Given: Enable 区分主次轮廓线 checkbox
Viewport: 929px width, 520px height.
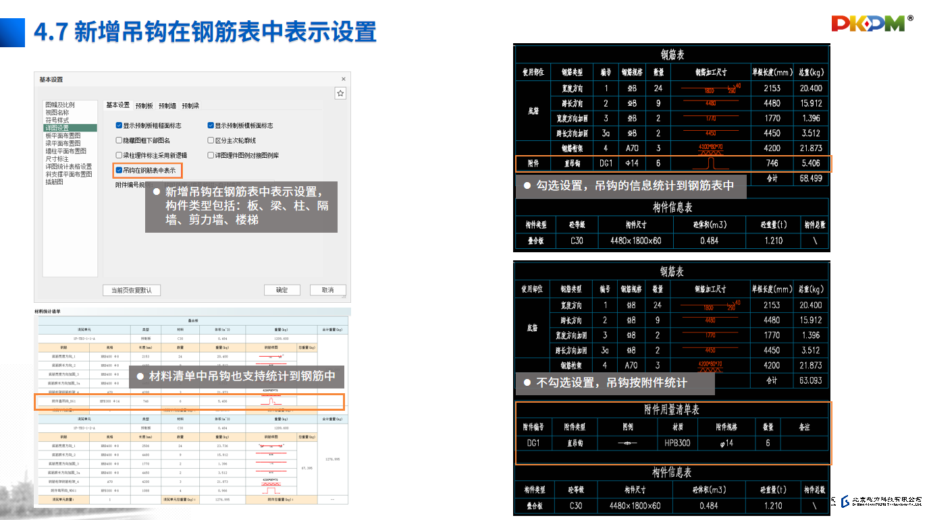Looking at the screenshot, I should (x=211, y=140).
